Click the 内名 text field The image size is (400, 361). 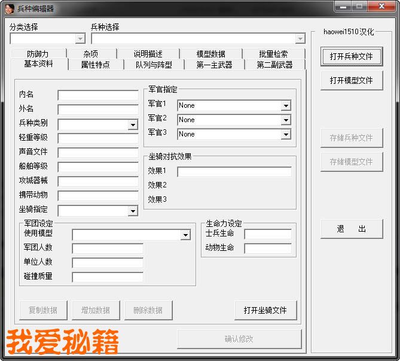coord(98,95)
